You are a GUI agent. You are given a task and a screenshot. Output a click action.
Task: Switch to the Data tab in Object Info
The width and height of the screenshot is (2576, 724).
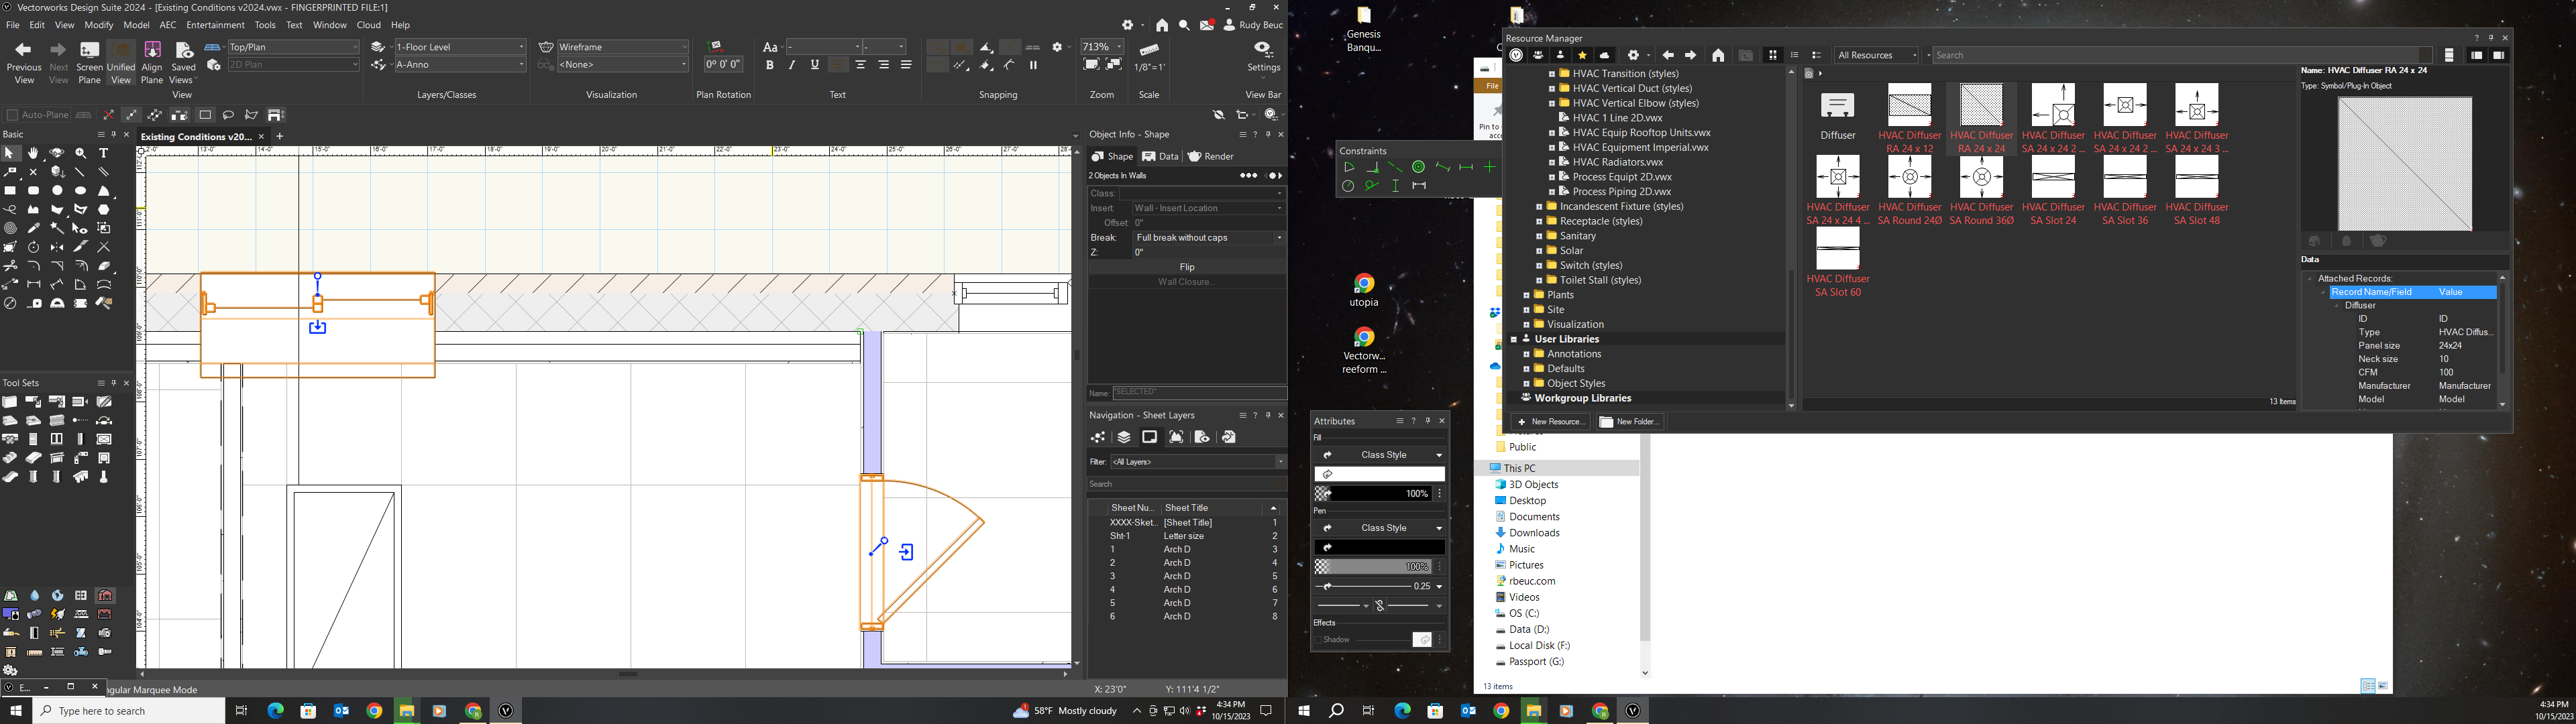(1161, 157)
